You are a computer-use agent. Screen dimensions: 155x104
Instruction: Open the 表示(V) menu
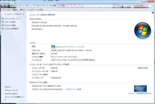[22, 10]
